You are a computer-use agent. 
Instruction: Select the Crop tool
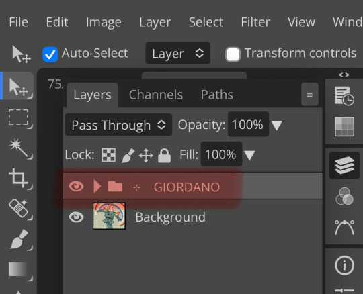point(19,178)
